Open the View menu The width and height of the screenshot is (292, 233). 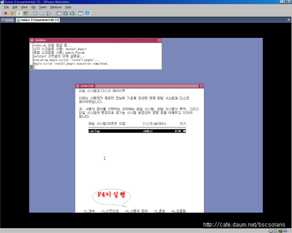coord(24,7)
